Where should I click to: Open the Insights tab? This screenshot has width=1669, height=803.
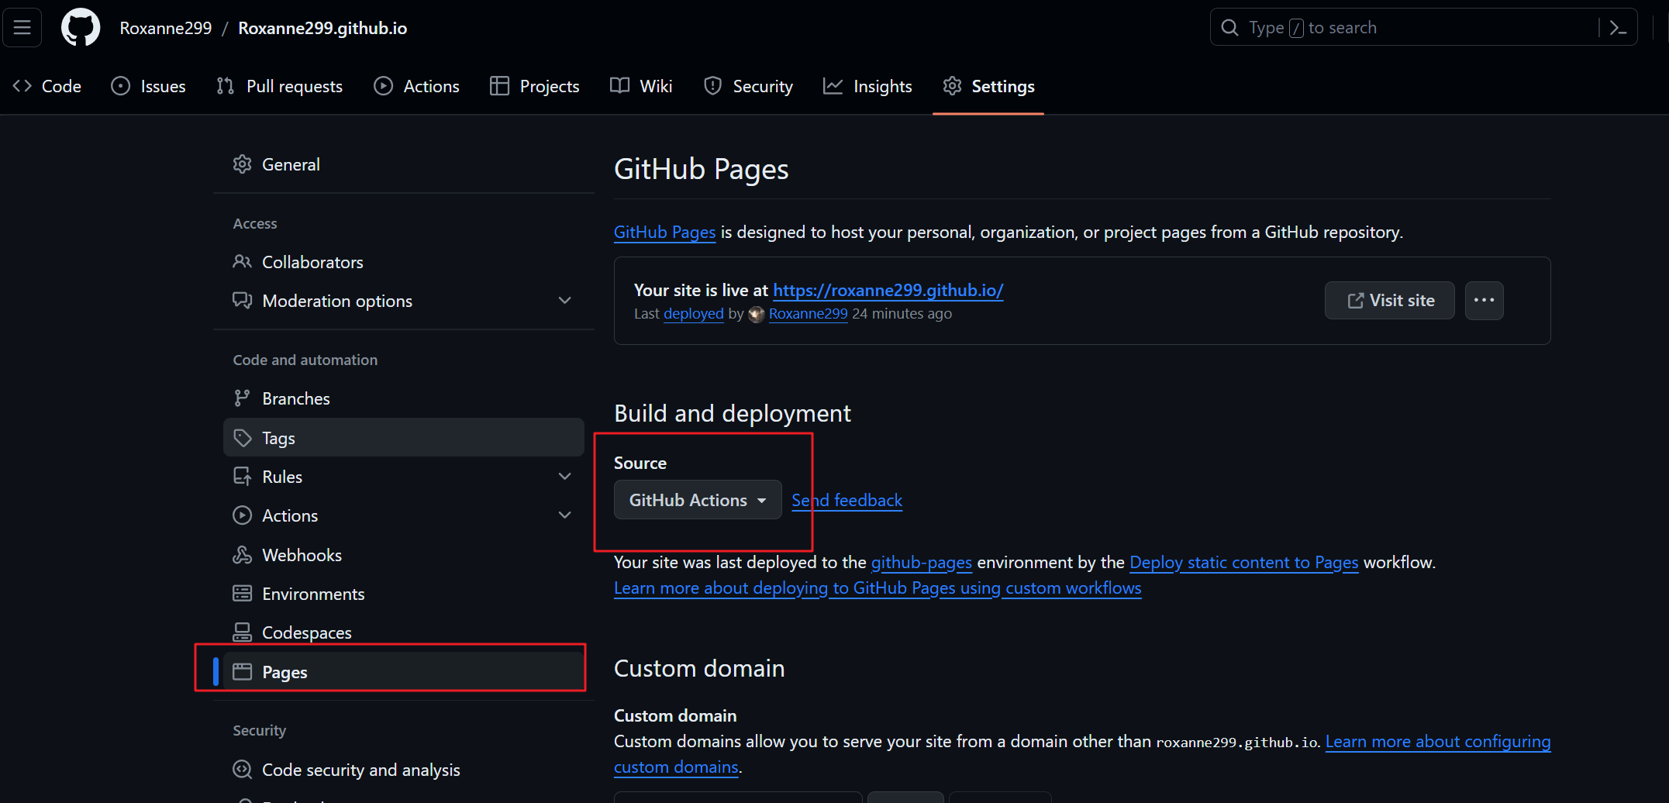[868, 86]
